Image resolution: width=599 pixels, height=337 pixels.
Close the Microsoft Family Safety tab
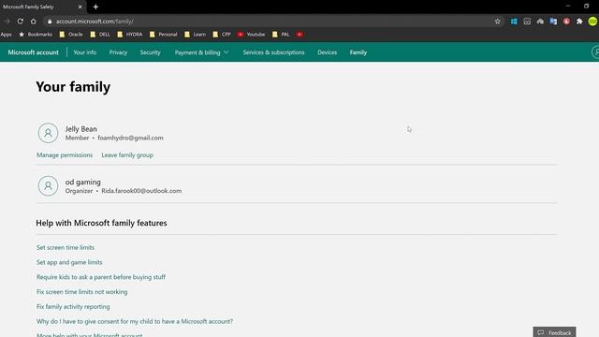pos(80,7)
